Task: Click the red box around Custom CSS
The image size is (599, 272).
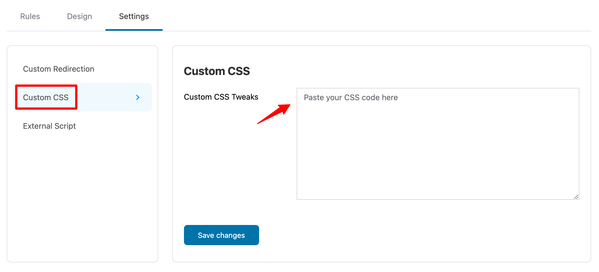Action: click(46, 86)
